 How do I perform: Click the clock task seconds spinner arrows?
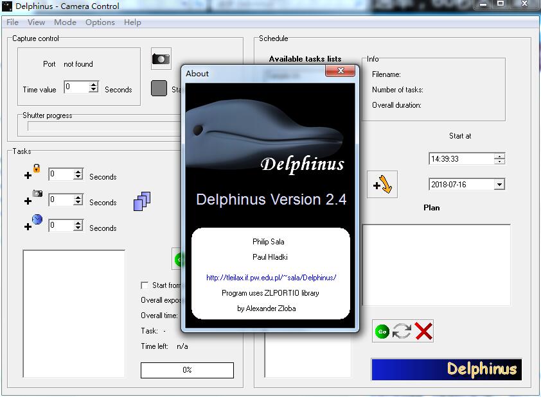[x=78, y=226]
